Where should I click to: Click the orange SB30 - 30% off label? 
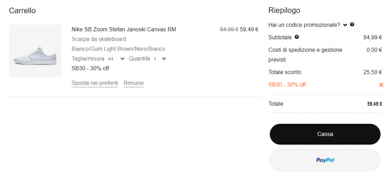click(x=287, y=85)
